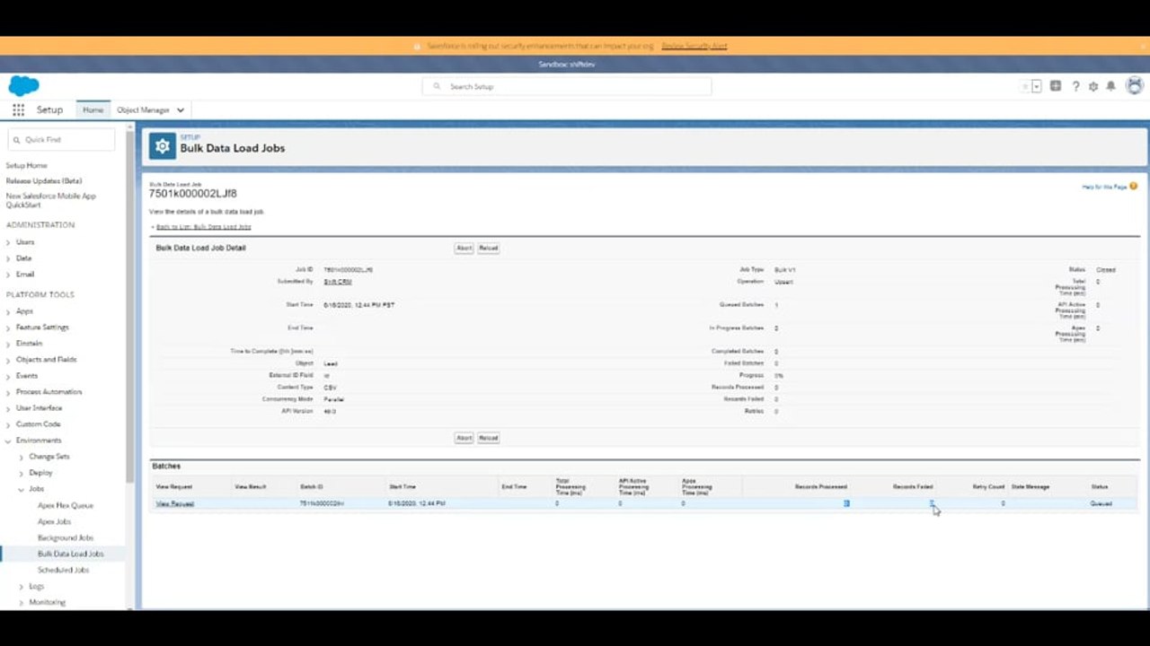Expand the Change Sets node
Screen dimensions: 1150x646
[22, 457]
